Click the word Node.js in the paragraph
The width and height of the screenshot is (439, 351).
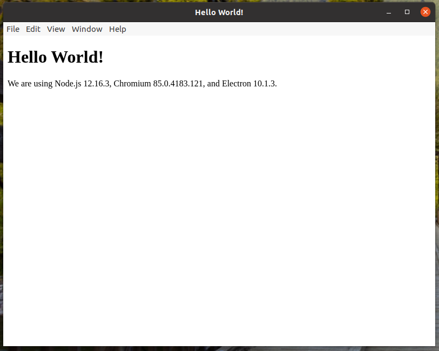(x=67, y=84)
